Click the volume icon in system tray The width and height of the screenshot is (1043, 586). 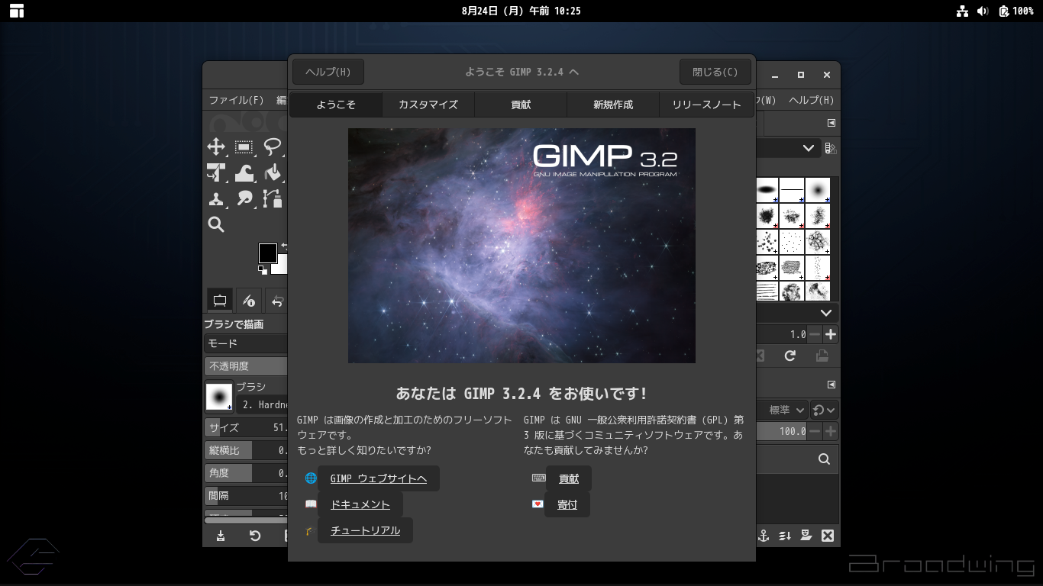pos(983,11)
